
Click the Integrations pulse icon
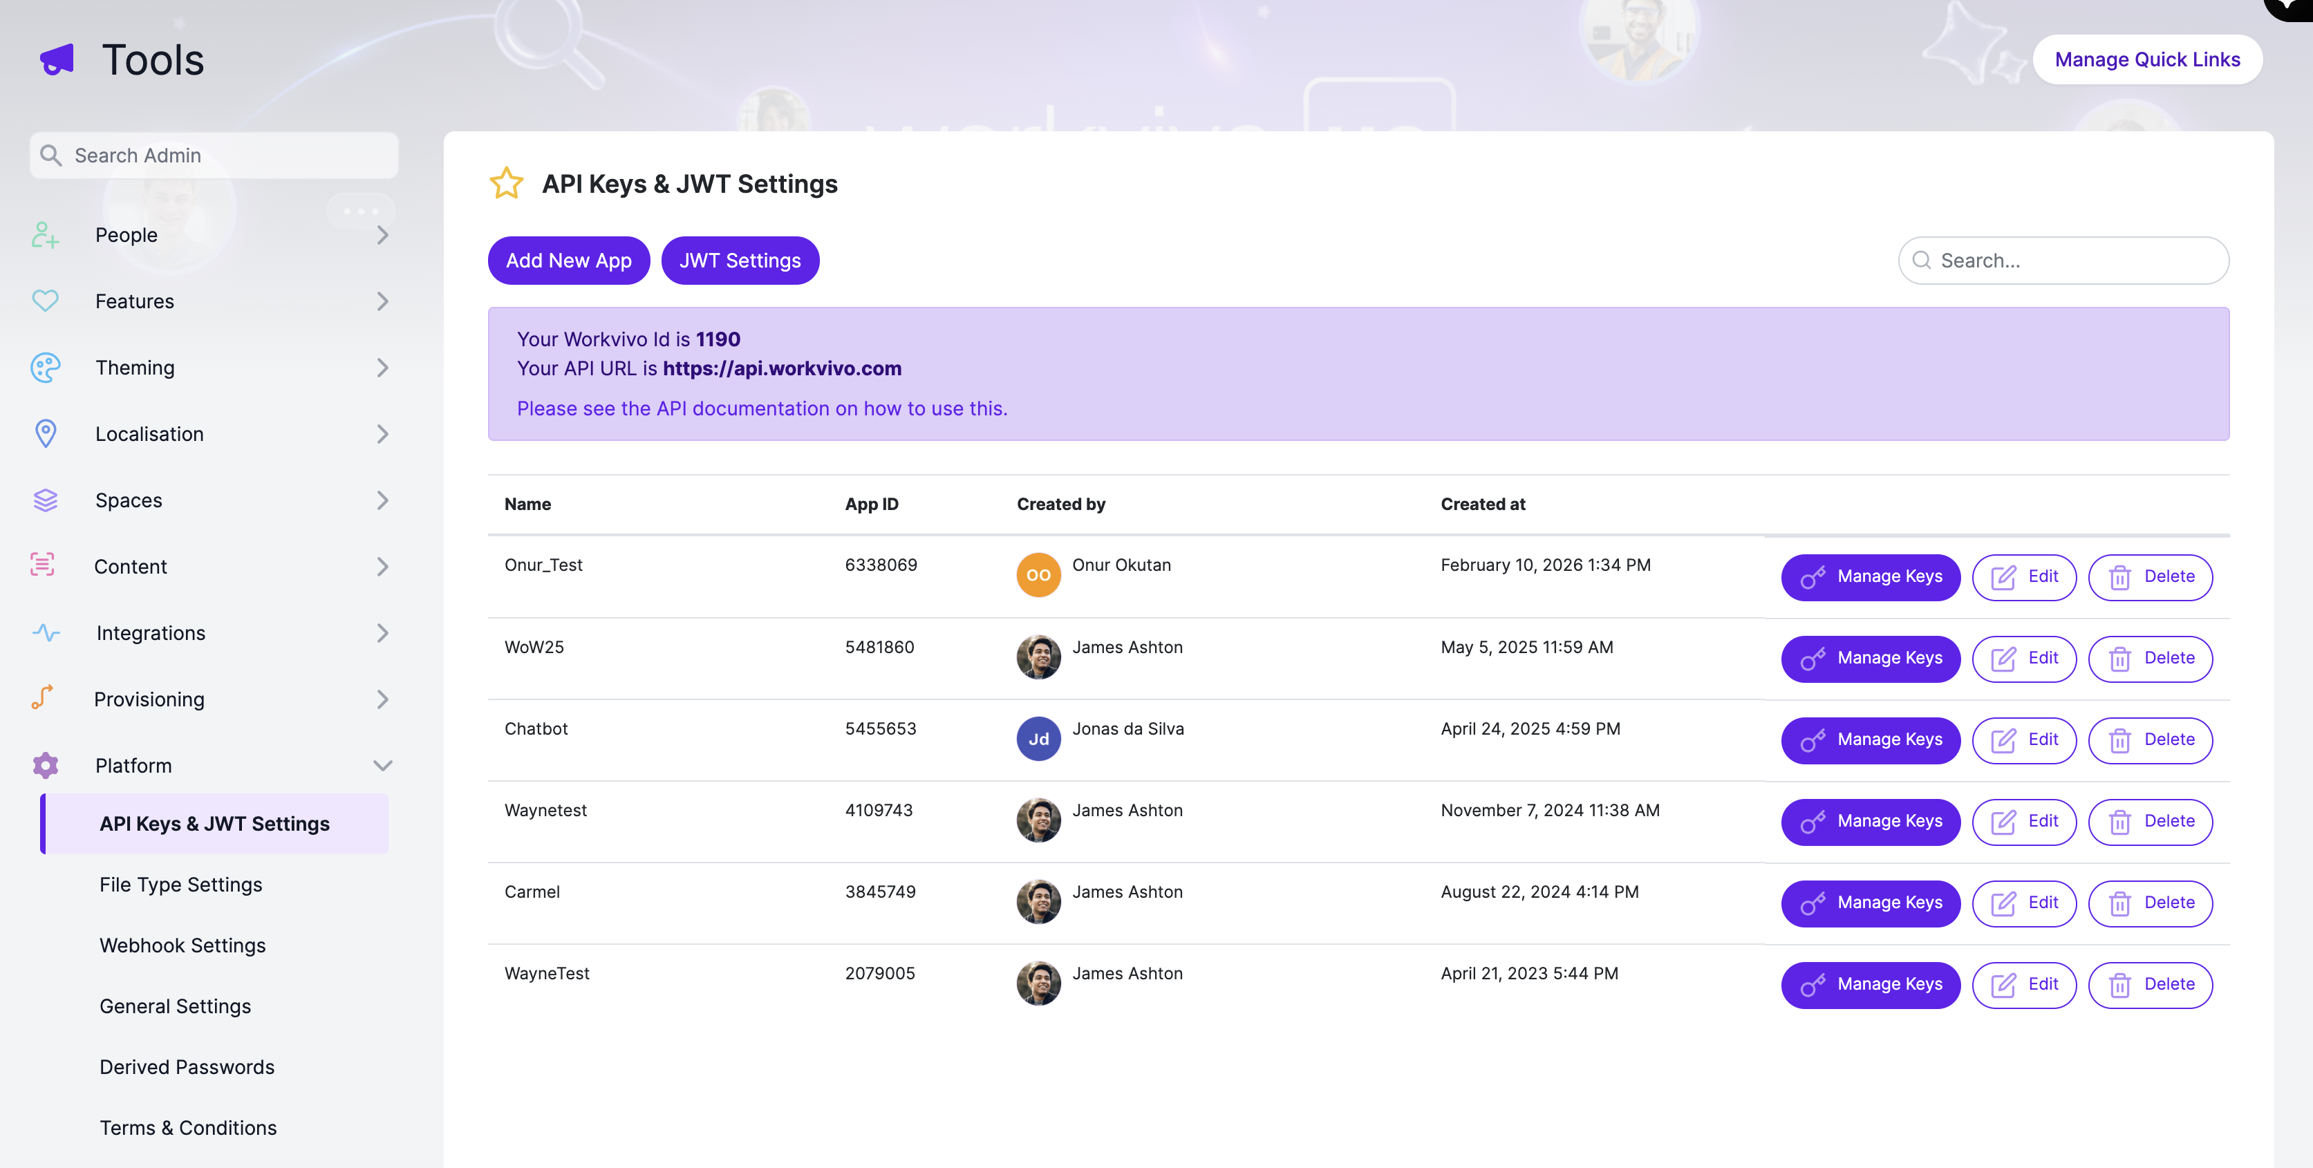[46, 633]
